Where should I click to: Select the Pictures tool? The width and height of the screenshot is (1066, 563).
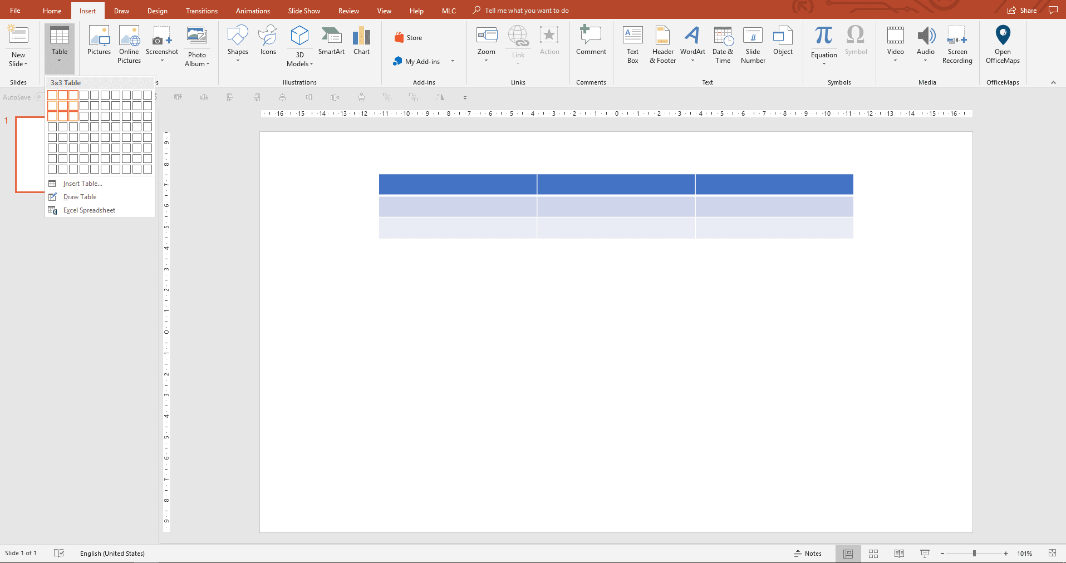(99, 45)
